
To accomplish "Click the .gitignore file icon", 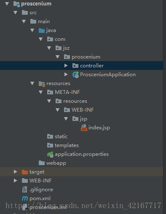I will pos(25,190).
